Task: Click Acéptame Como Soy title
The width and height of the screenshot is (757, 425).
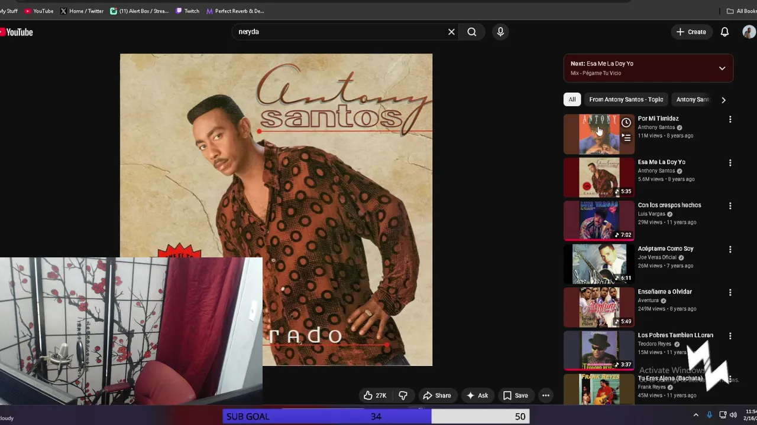Action: [665, 249]
